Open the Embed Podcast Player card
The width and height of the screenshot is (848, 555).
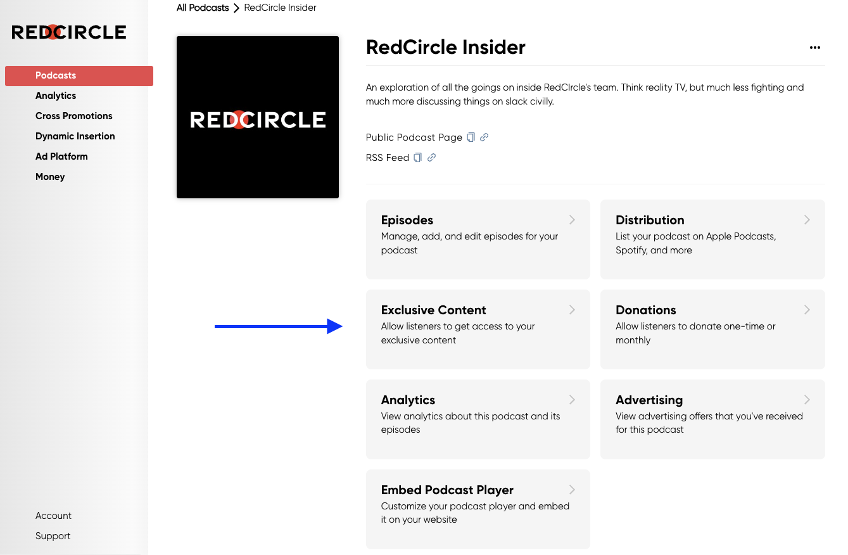tap(478, 509)
